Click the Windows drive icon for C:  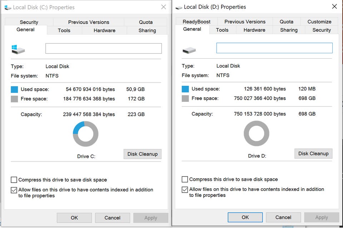[18, 49]
